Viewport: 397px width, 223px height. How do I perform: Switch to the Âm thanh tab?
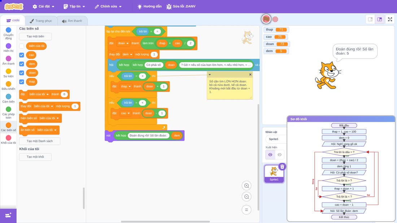coord(72,21)
